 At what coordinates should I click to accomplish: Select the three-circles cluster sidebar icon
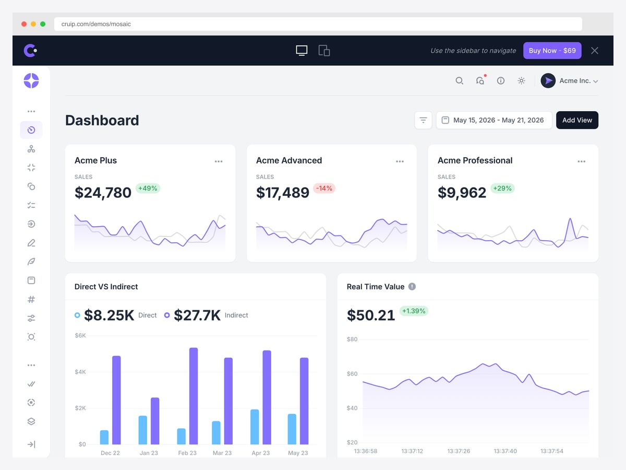click(x=31, y=149)
